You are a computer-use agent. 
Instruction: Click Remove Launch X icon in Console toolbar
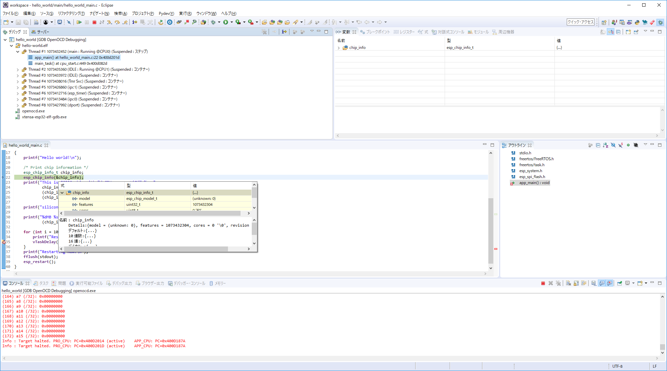551,283
